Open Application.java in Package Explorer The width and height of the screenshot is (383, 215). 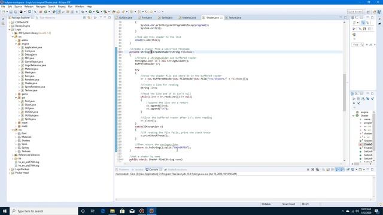34,47
